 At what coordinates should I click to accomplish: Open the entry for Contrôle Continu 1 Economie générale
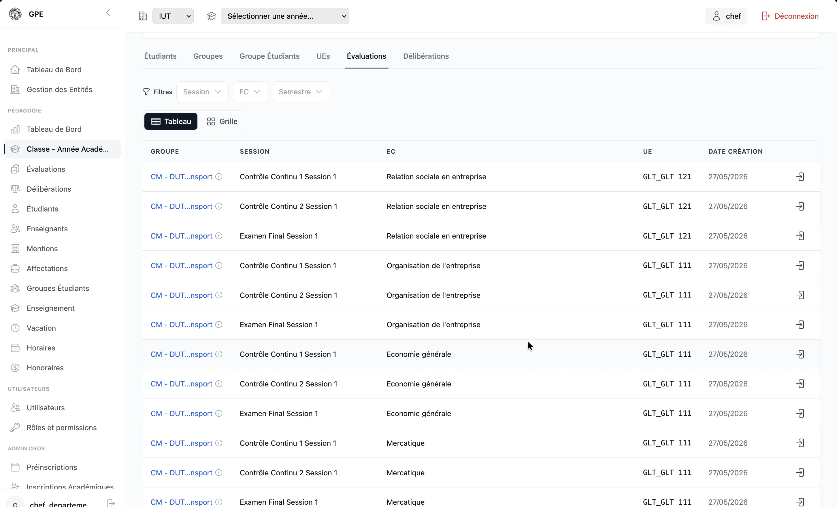[800, 354]
